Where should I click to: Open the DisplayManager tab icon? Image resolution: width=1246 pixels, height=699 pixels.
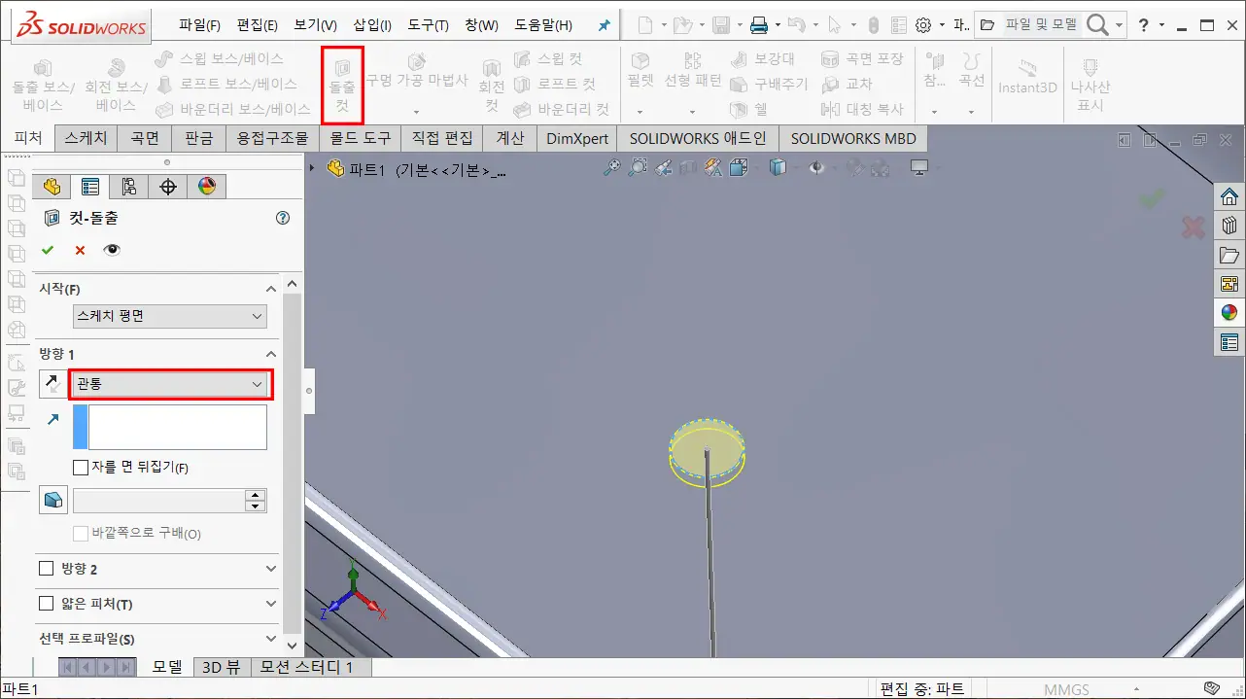point(206,187)
